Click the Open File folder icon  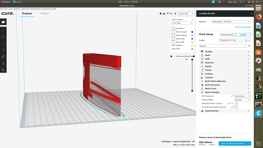coord(3,22)
